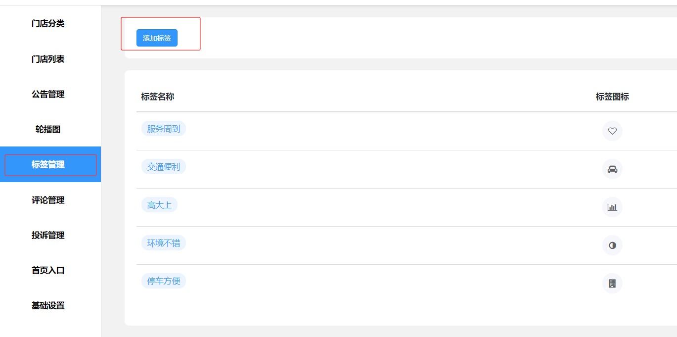Viewport: 677px width, 337px height.
Task: Click the 交通便利 tag label
Action: (164, 167)
